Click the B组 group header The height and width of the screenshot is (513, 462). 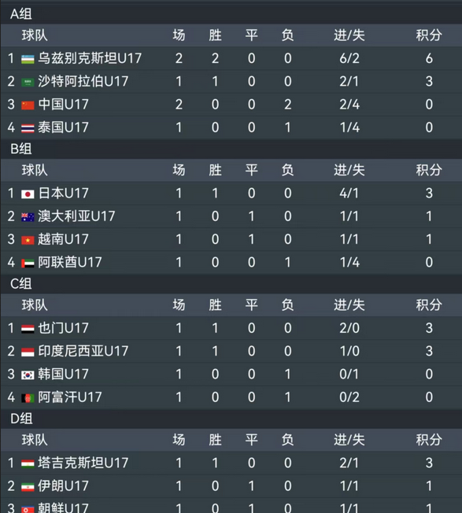click(21, 149)
